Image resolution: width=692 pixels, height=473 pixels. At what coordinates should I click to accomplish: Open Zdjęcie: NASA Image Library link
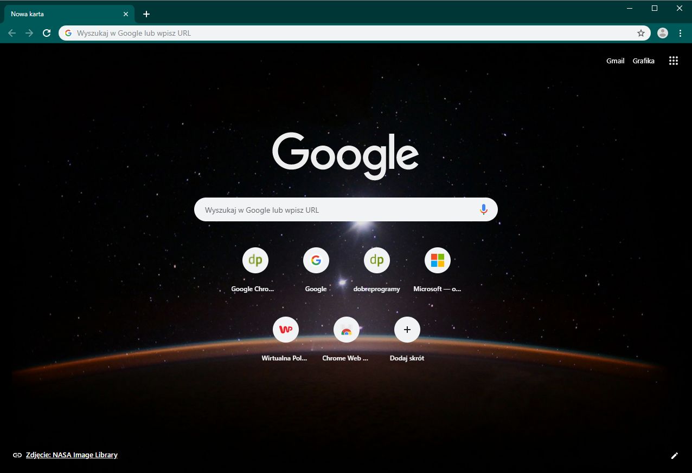(72, 455)
